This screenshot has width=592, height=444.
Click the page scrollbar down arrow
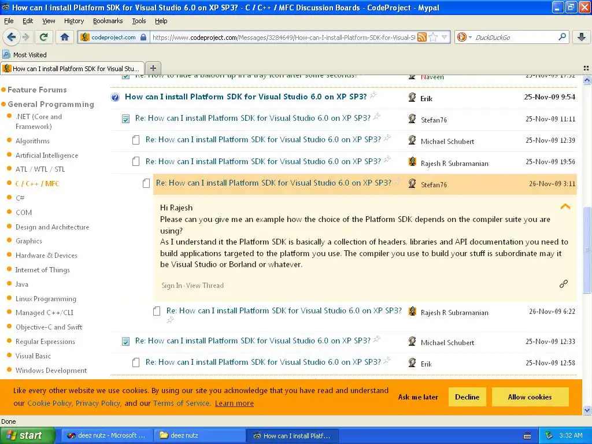[587, 410]
